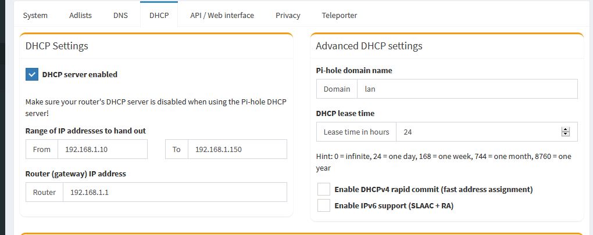This screenshot has height=235, width=593.
Task: Focus the Router gateway IP field
Action: tap(175, 193)
